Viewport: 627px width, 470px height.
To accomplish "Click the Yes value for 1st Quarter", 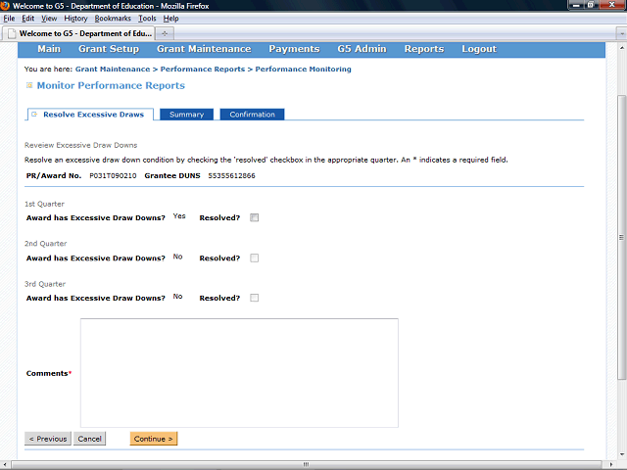I will click(x=179, y=215).
